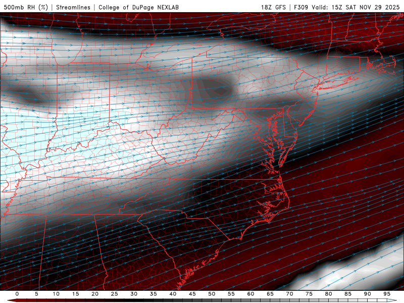Select the "50" legend tick label
This screenshot has width=404, height=303.
[212, 294]
